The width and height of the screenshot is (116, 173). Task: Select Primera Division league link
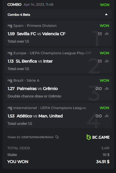coord(42,26)
